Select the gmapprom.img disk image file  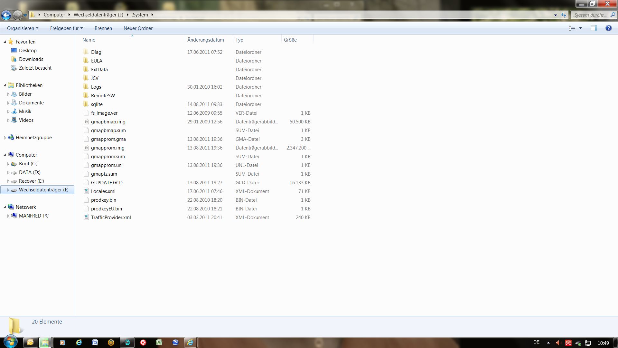pyautogui.click(x=108, y=148)
